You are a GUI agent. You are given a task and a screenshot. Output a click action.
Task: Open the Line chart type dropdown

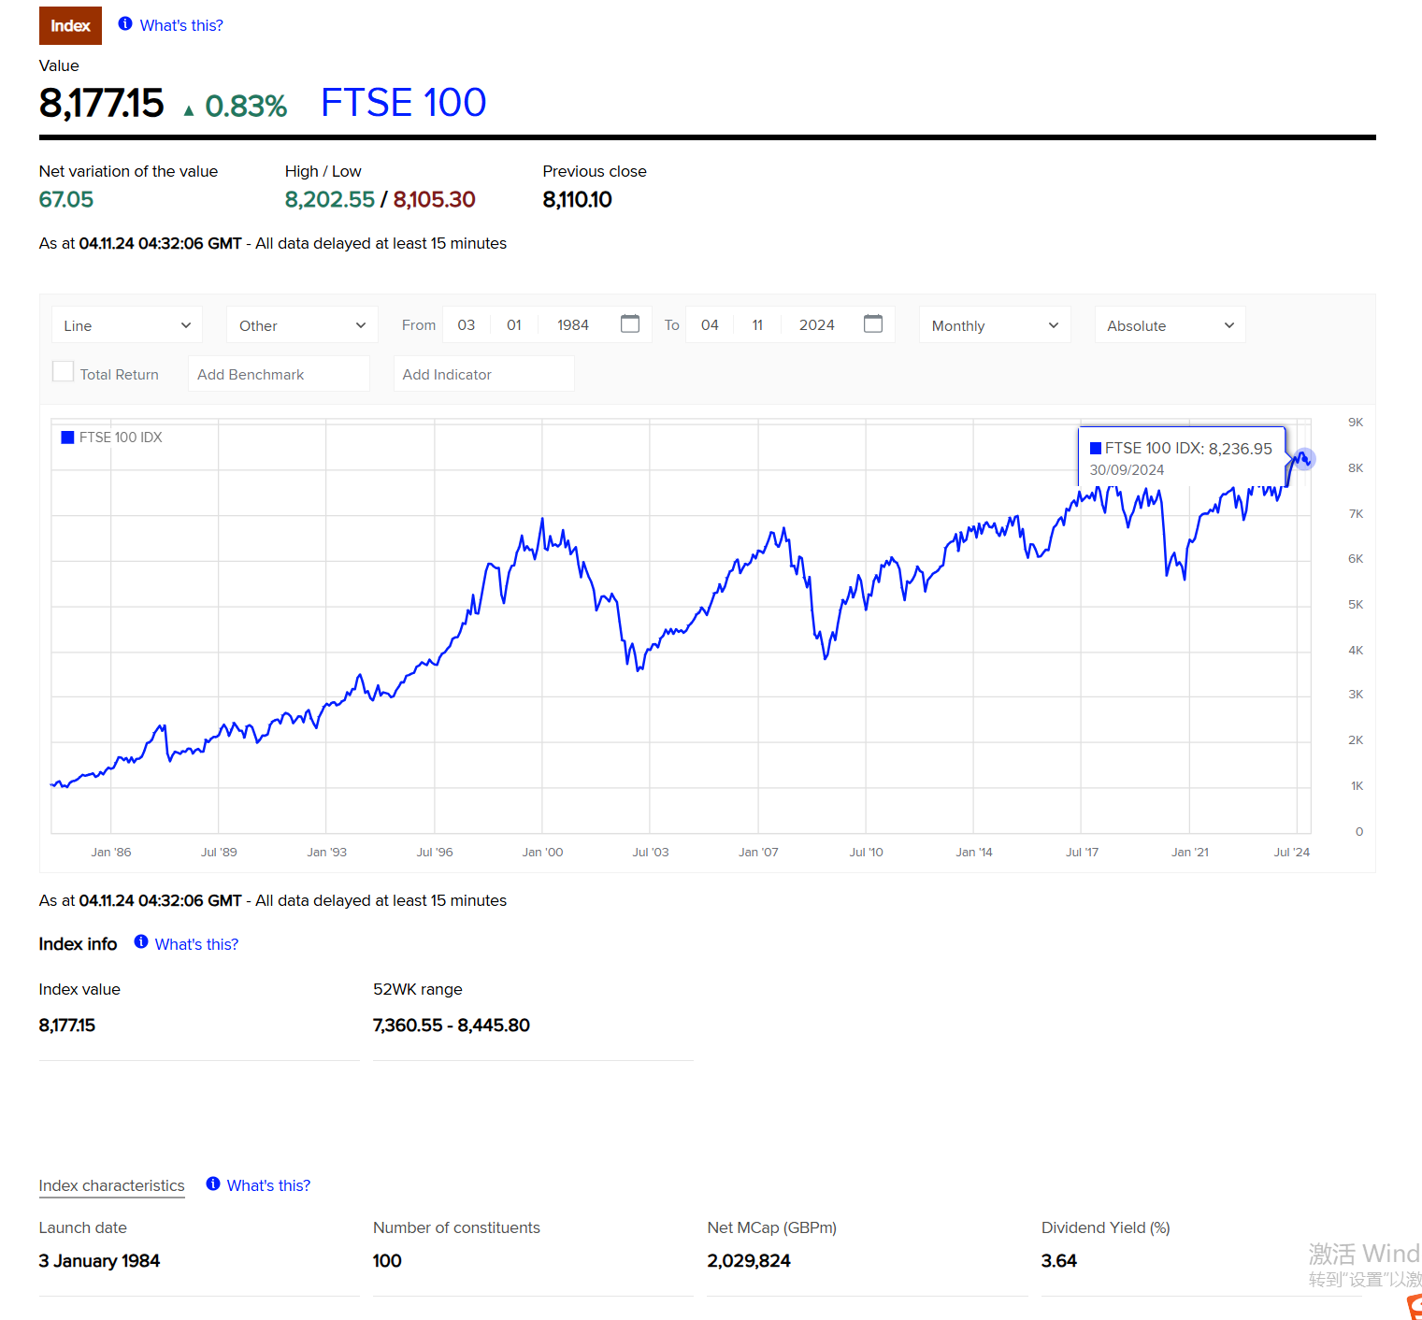126,325
